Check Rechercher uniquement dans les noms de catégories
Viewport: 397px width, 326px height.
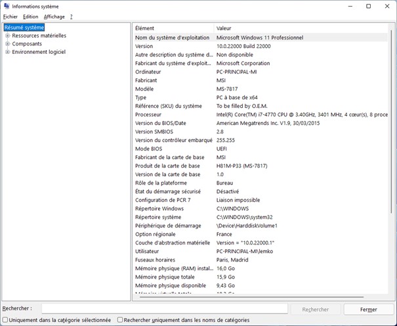[120, 320]
